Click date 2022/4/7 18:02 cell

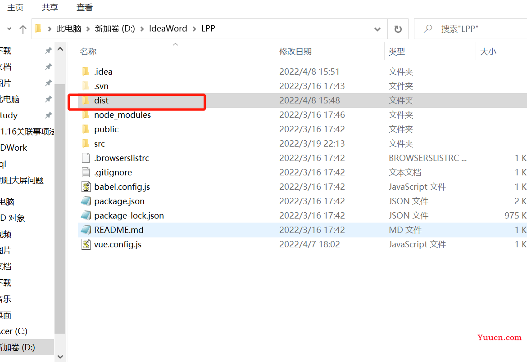(309, 244)
